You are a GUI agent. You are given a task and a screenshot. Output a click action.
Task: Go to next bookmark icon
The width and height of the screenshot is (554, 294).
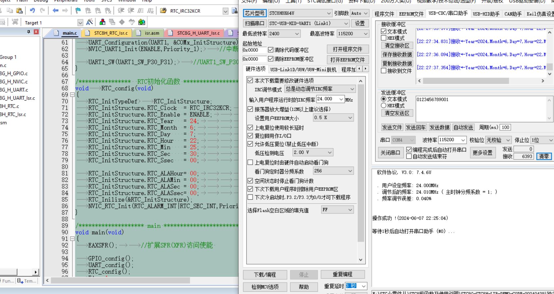[98, 11]
